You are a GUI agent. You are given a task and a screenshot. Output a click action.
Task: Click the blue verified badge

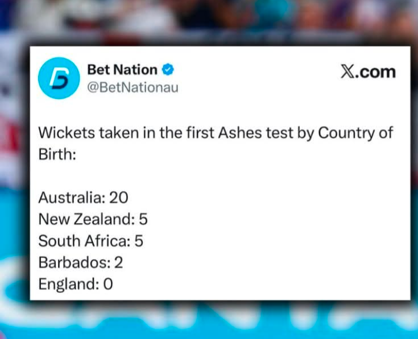(168, 70)
